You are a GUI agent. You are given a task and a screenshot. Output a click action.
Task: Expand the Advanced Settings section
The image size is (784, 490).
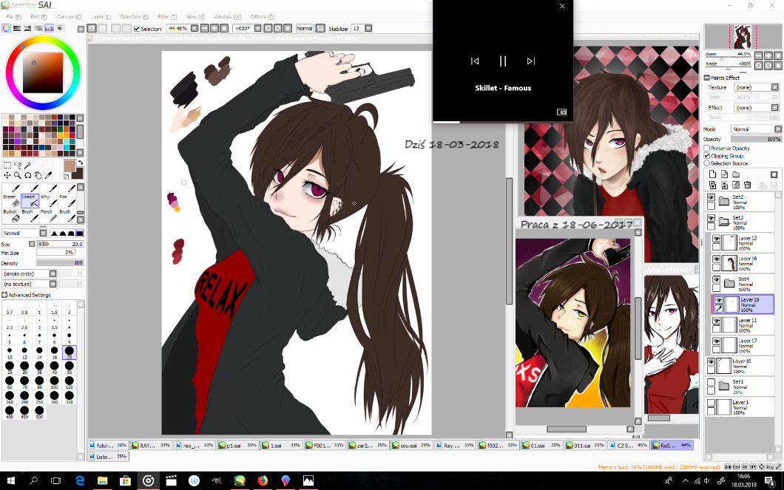point(5,295)
